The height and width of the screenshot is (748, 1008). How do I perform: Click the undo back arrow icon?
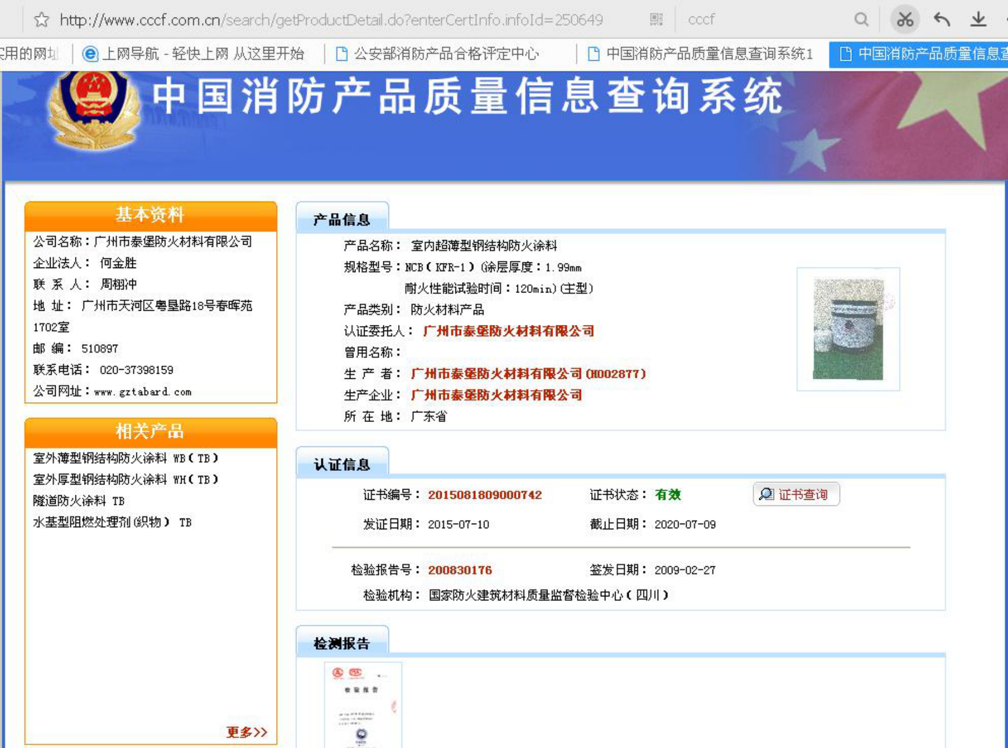pyautogui.click(x=942, y=20)
